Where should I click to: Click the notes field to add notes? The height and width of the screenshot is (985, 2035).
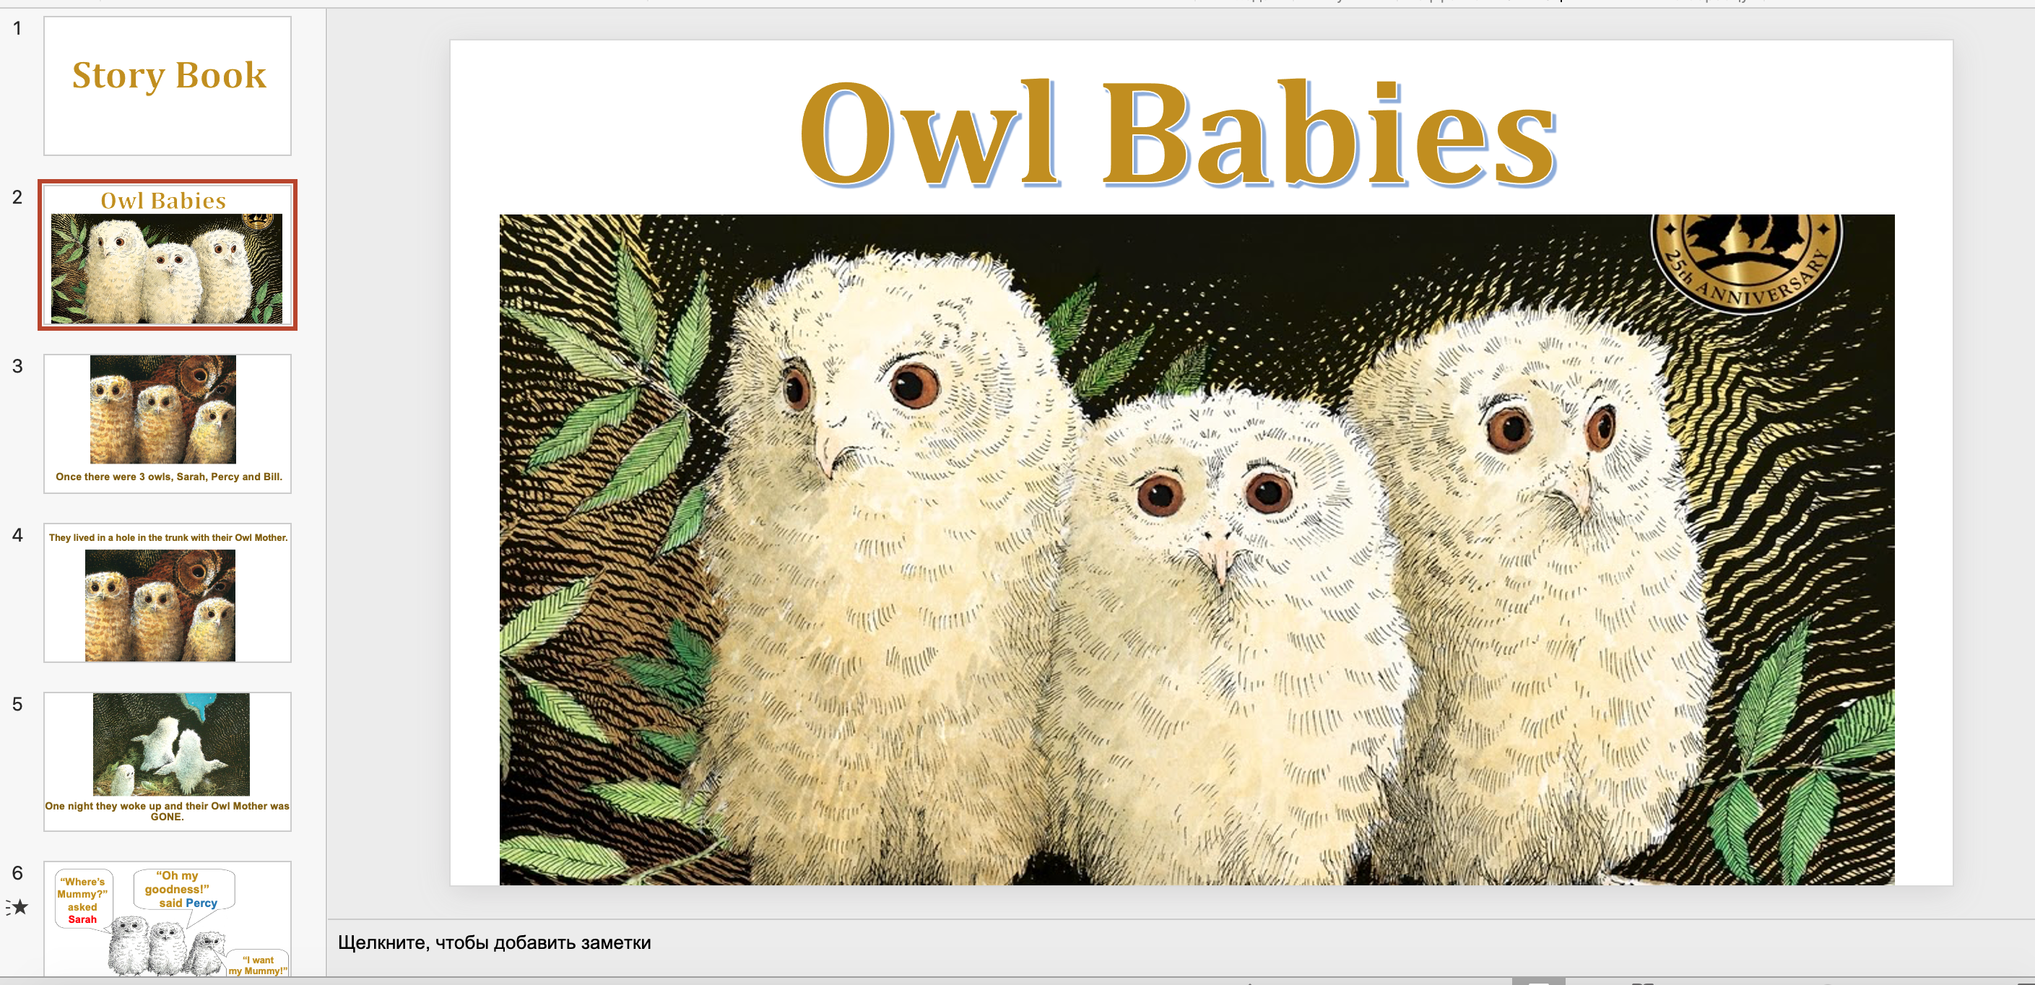coord(495,942)
